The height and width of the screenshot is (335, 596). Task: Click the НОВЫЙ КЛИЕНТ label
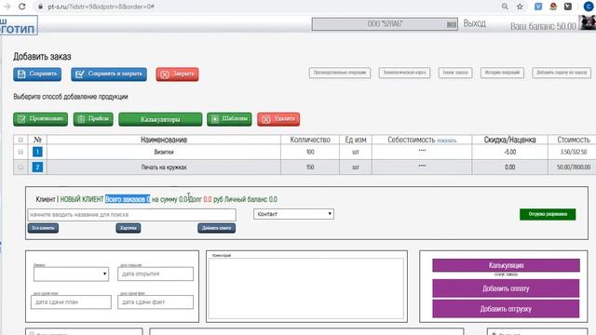tap(82, 199)
